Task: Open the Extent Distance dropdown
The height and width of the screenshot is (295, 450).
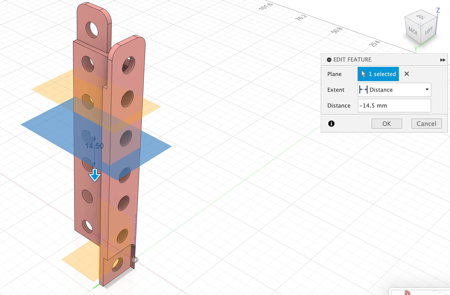Action: point(394,90)
